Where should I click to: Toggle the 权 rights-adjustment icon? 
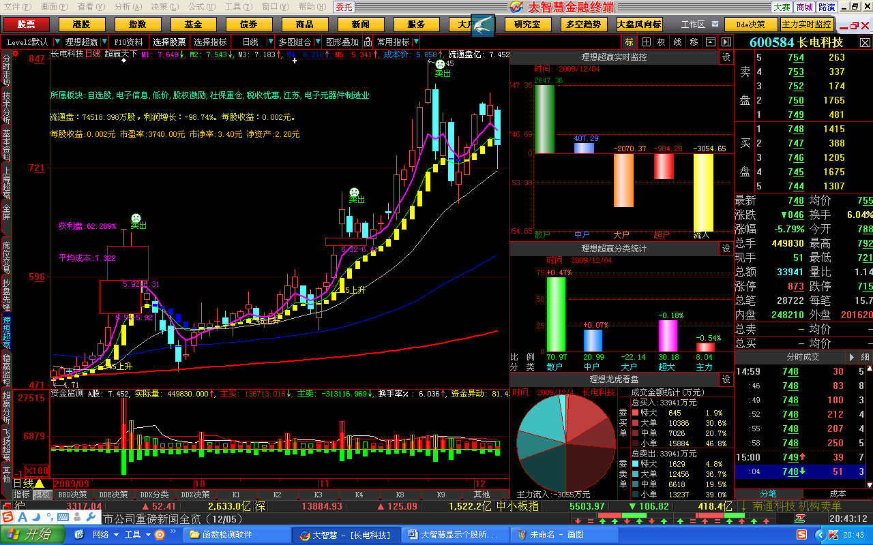point(661,42)
